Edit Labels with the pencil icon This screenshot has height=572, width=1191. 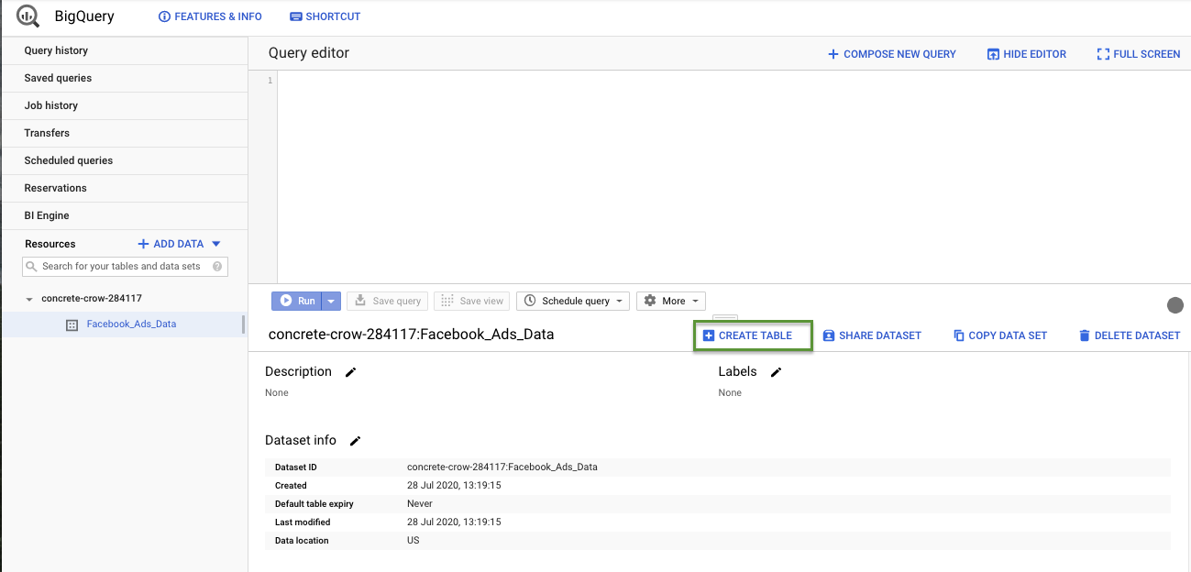pos(776,372)
